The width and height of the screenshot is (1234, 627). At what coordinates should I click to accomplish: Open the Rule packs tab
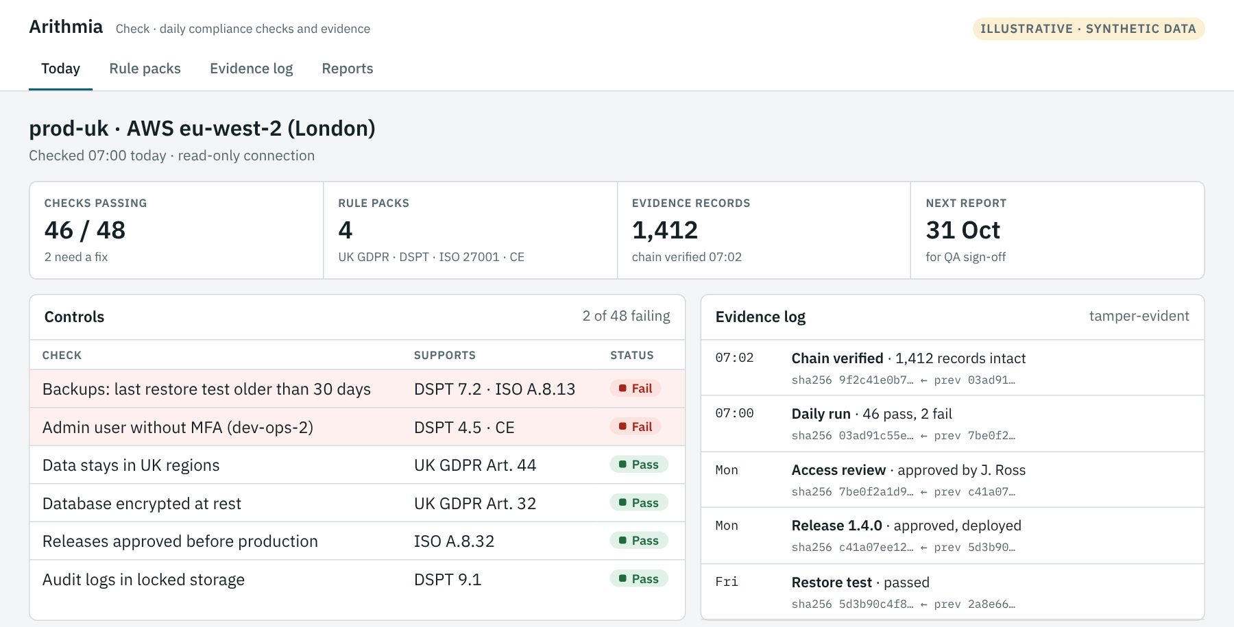click(x=145, y=69)
